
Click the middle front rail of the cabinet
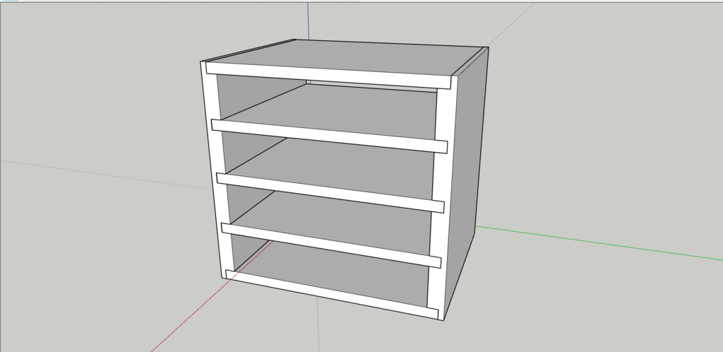point(330,192)
